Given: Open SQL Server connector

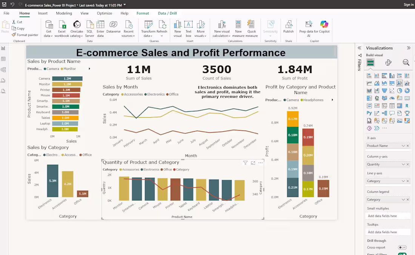Looking at the screenshot, I should point(89,29).
